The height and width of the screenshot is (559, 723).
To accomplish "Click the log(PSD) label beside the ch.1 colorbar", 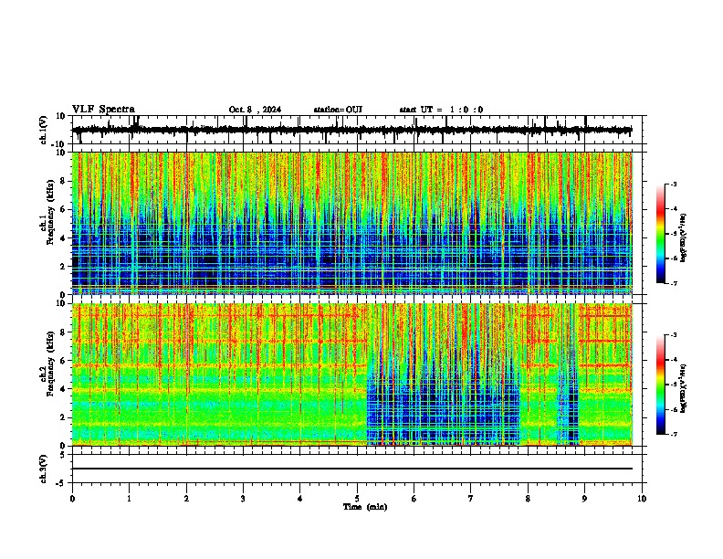I will pos(684,238).
